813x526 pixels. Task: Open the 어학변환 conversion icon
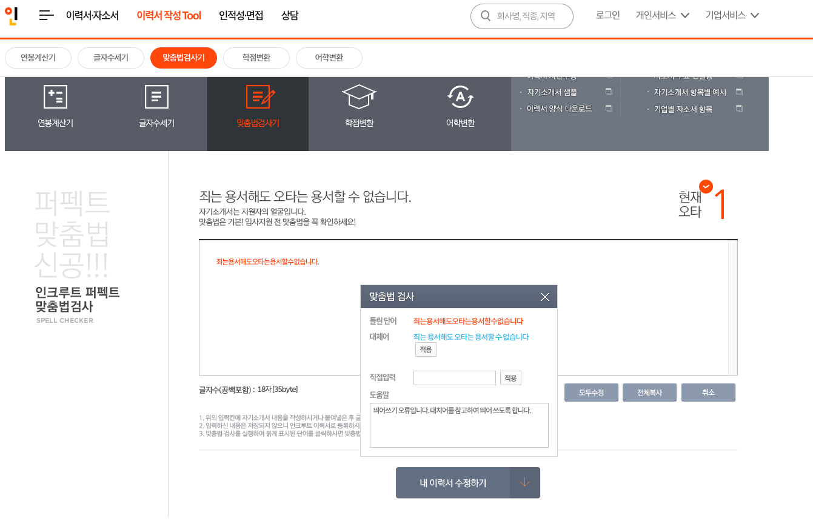pyautogui.click(x=460, y=96)
